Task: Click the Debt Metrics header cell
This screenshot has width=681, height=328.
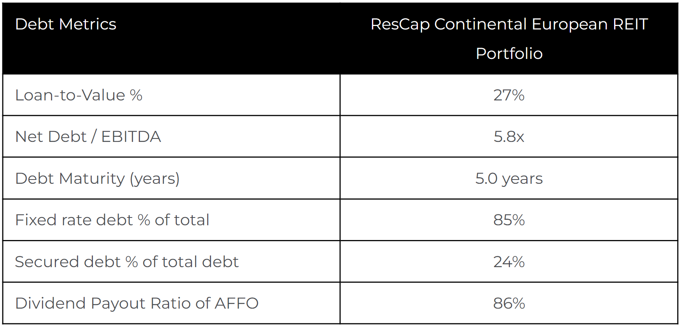Action: 171,38
